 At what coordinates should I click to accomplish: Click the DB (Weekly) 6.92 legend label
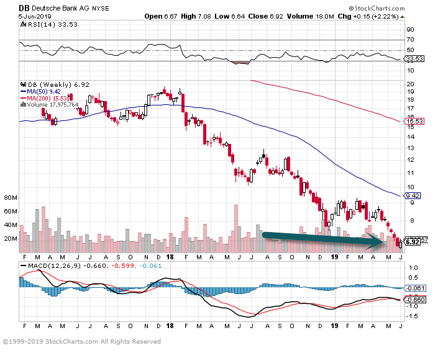58,84
